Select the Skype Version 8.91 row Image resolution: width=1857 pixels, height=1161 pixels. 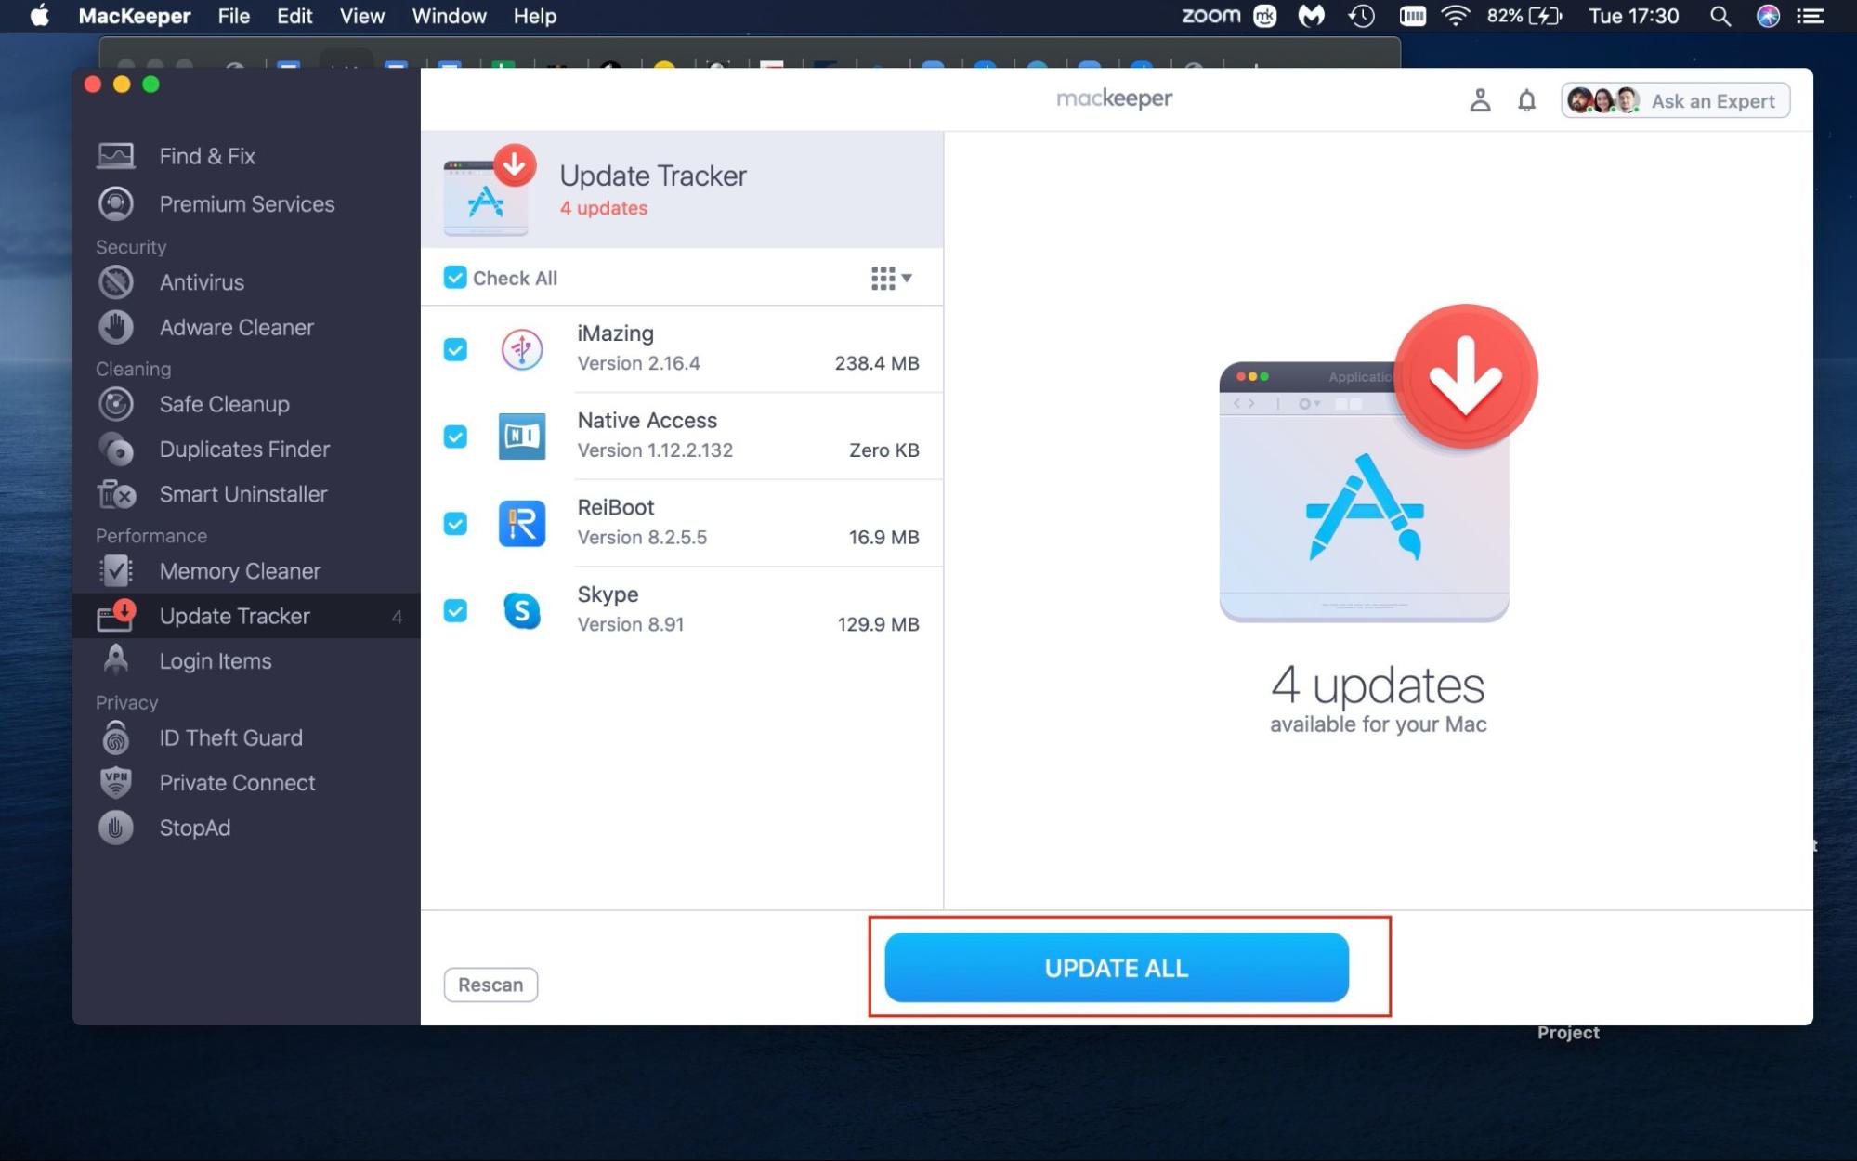682,610
